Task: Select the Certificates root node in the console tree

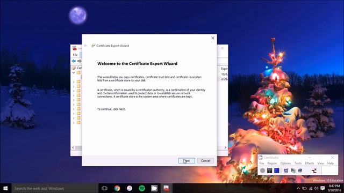Action: point(77,68)
